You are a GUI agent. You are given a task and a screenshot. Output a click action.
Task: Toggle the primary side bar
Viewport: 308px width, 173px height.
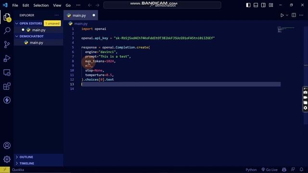click(248, 5)
